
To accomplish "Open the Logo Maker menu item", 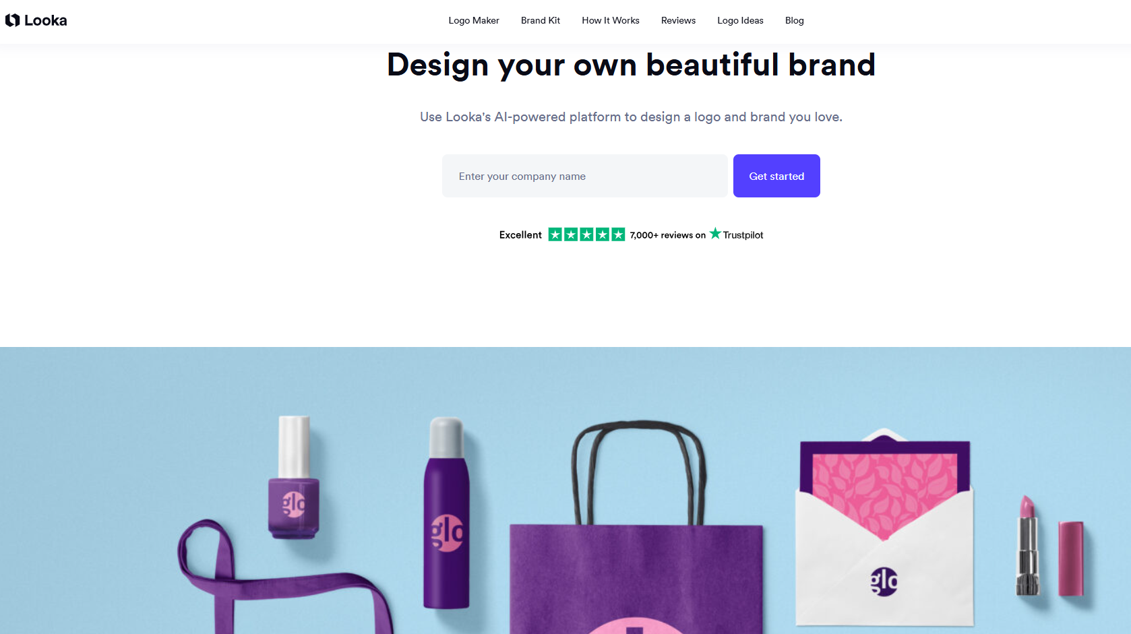I will coord(474,20).
